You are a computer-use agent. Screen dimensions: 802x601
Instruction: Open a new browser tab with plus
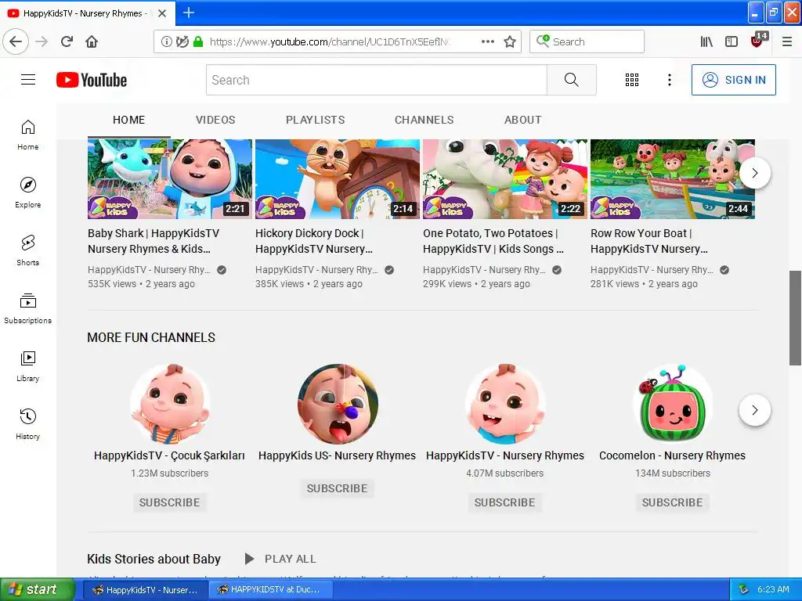[188, 13]
